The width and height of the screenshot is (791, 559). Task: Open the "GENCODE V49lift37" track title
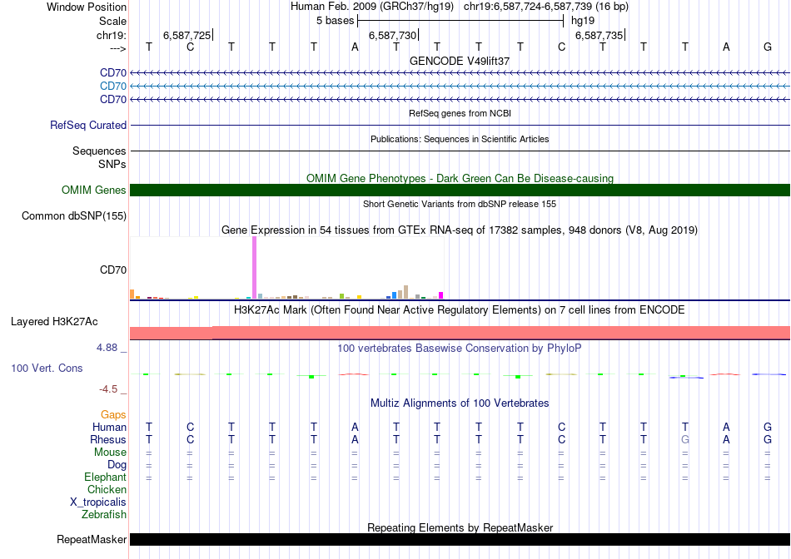point(460,61)
